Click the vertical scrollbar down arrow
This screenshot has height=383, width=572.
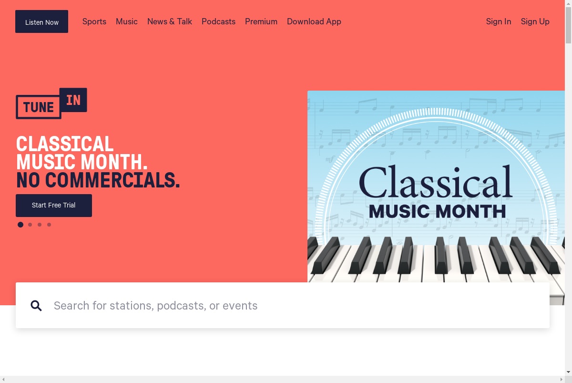click(x=568, y=372)
